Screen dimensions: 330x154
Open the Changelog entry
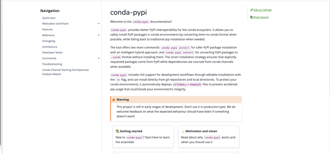tap(49, 41)
